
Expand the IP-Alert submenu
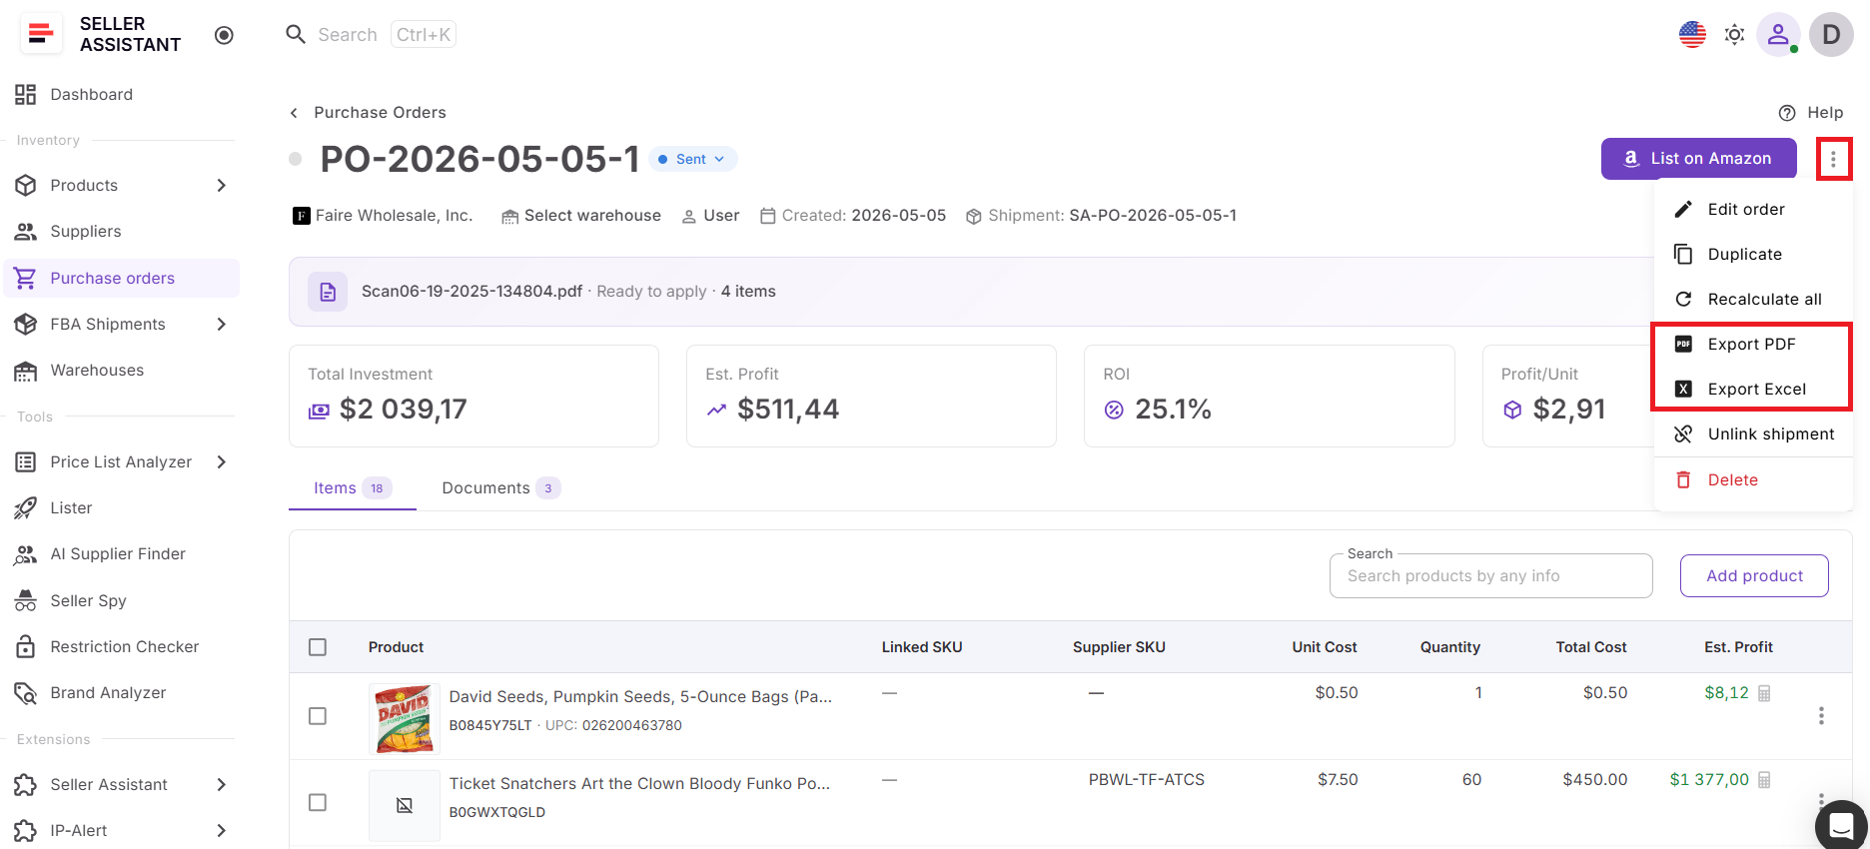pyautogui.click(x=222, y=831)
